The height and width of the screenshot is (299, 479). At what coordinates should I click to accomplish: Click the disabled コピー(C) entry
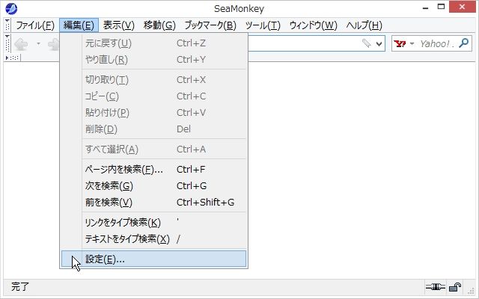(153, 96)
